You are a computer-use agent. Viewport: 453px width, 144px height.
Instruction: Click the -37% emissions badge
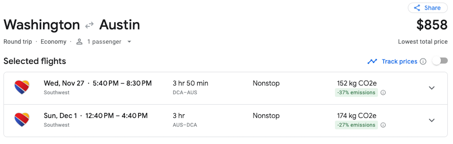[x=356, y=93]
